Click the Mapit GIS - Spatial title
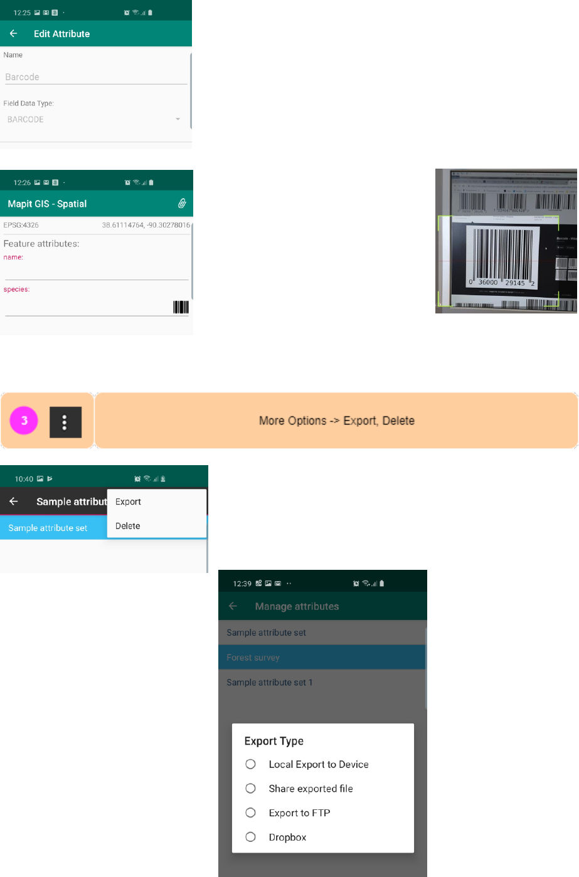Image resolution: width=579 pixels, height=877 pixels. click(47, 204)
